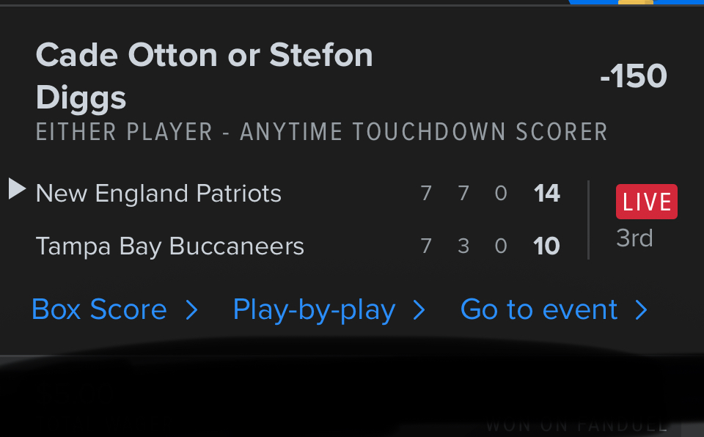
Task: Click the Anytime Touchdown Scorer market label
Action: pyautogui.click(x=321, y=132)
